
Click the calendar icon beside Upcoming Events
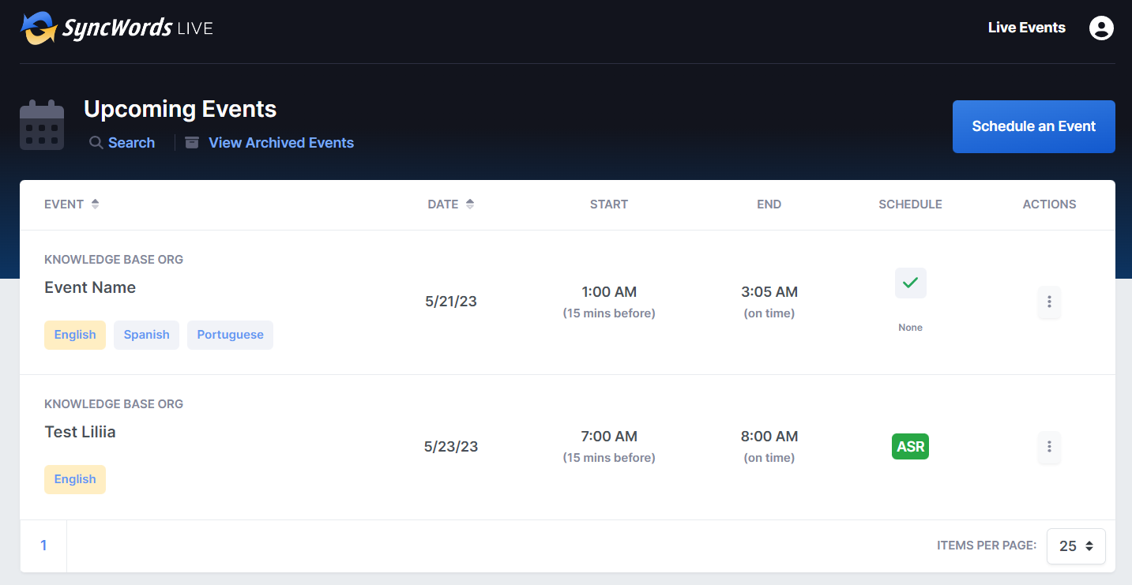pos(41,126)
